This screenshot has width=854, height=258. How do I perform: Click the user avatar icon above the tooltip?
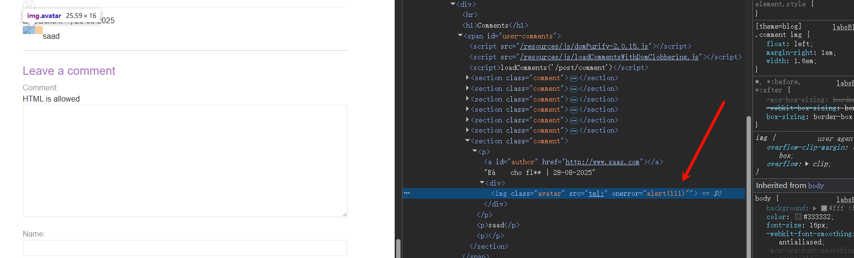[29, 5]
